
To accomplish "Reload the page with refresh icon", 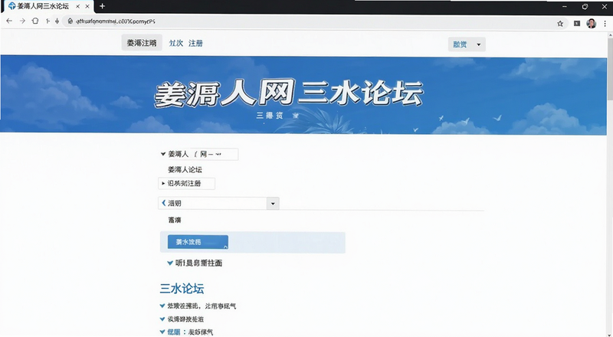I will (x=35, y=21).
